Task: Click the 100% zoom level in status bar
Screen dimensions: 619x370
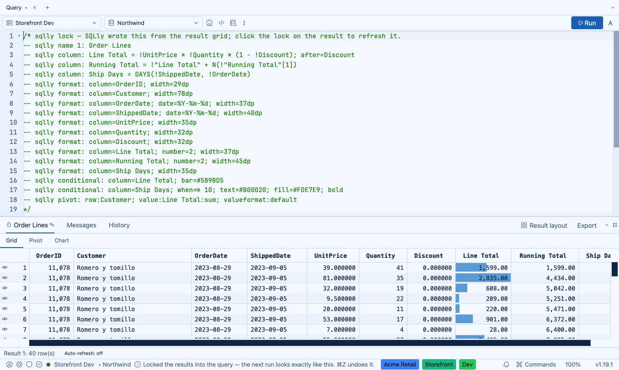Action: pos(573,364)
